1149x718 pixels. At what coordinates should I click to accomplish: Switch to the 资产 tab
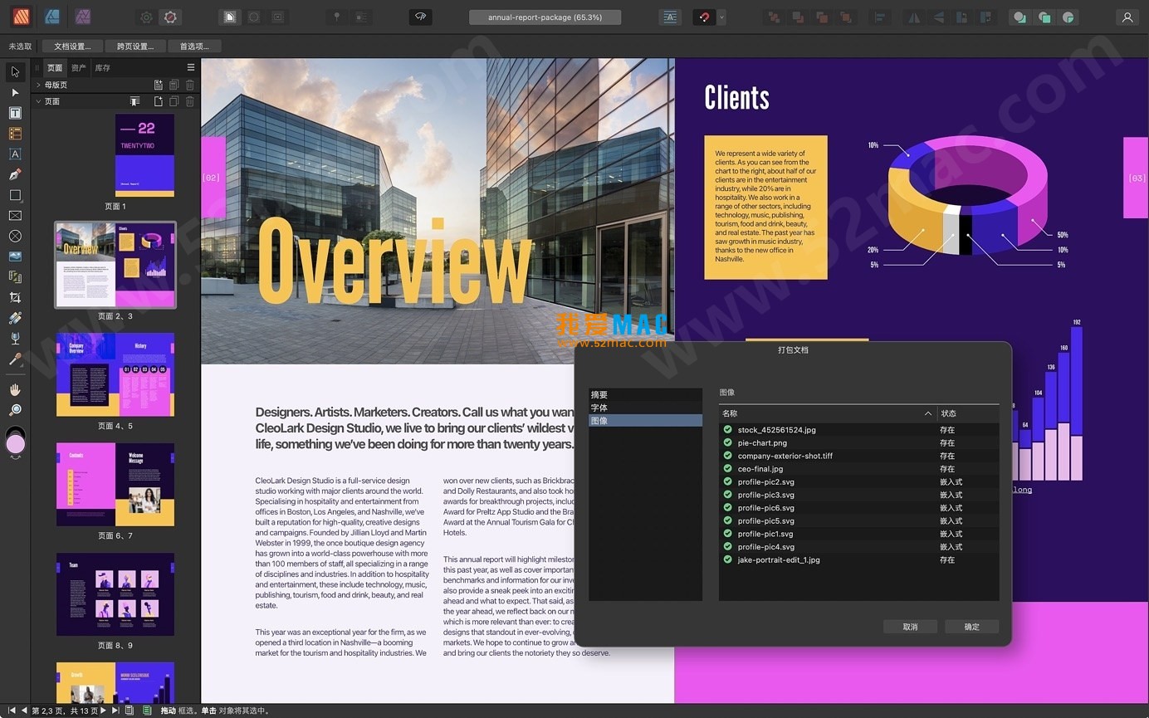click(x=78, y=67)
